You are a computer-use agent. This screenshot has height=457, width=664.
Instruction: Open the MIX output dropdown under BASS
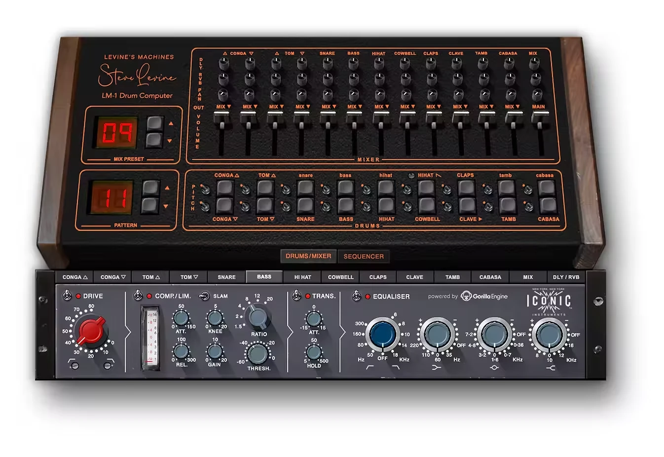[355, 107]
